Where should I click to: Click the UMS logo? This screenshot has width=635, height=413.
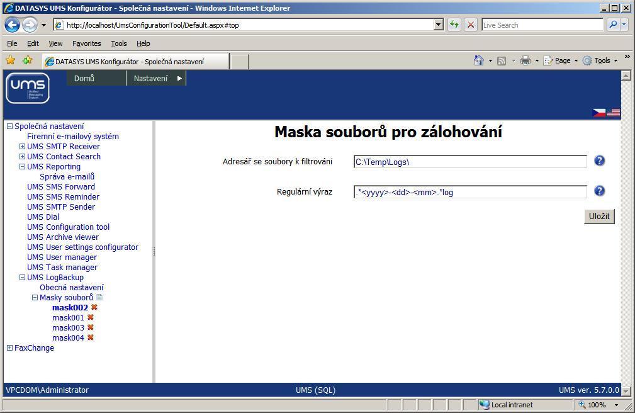point(28,88)
